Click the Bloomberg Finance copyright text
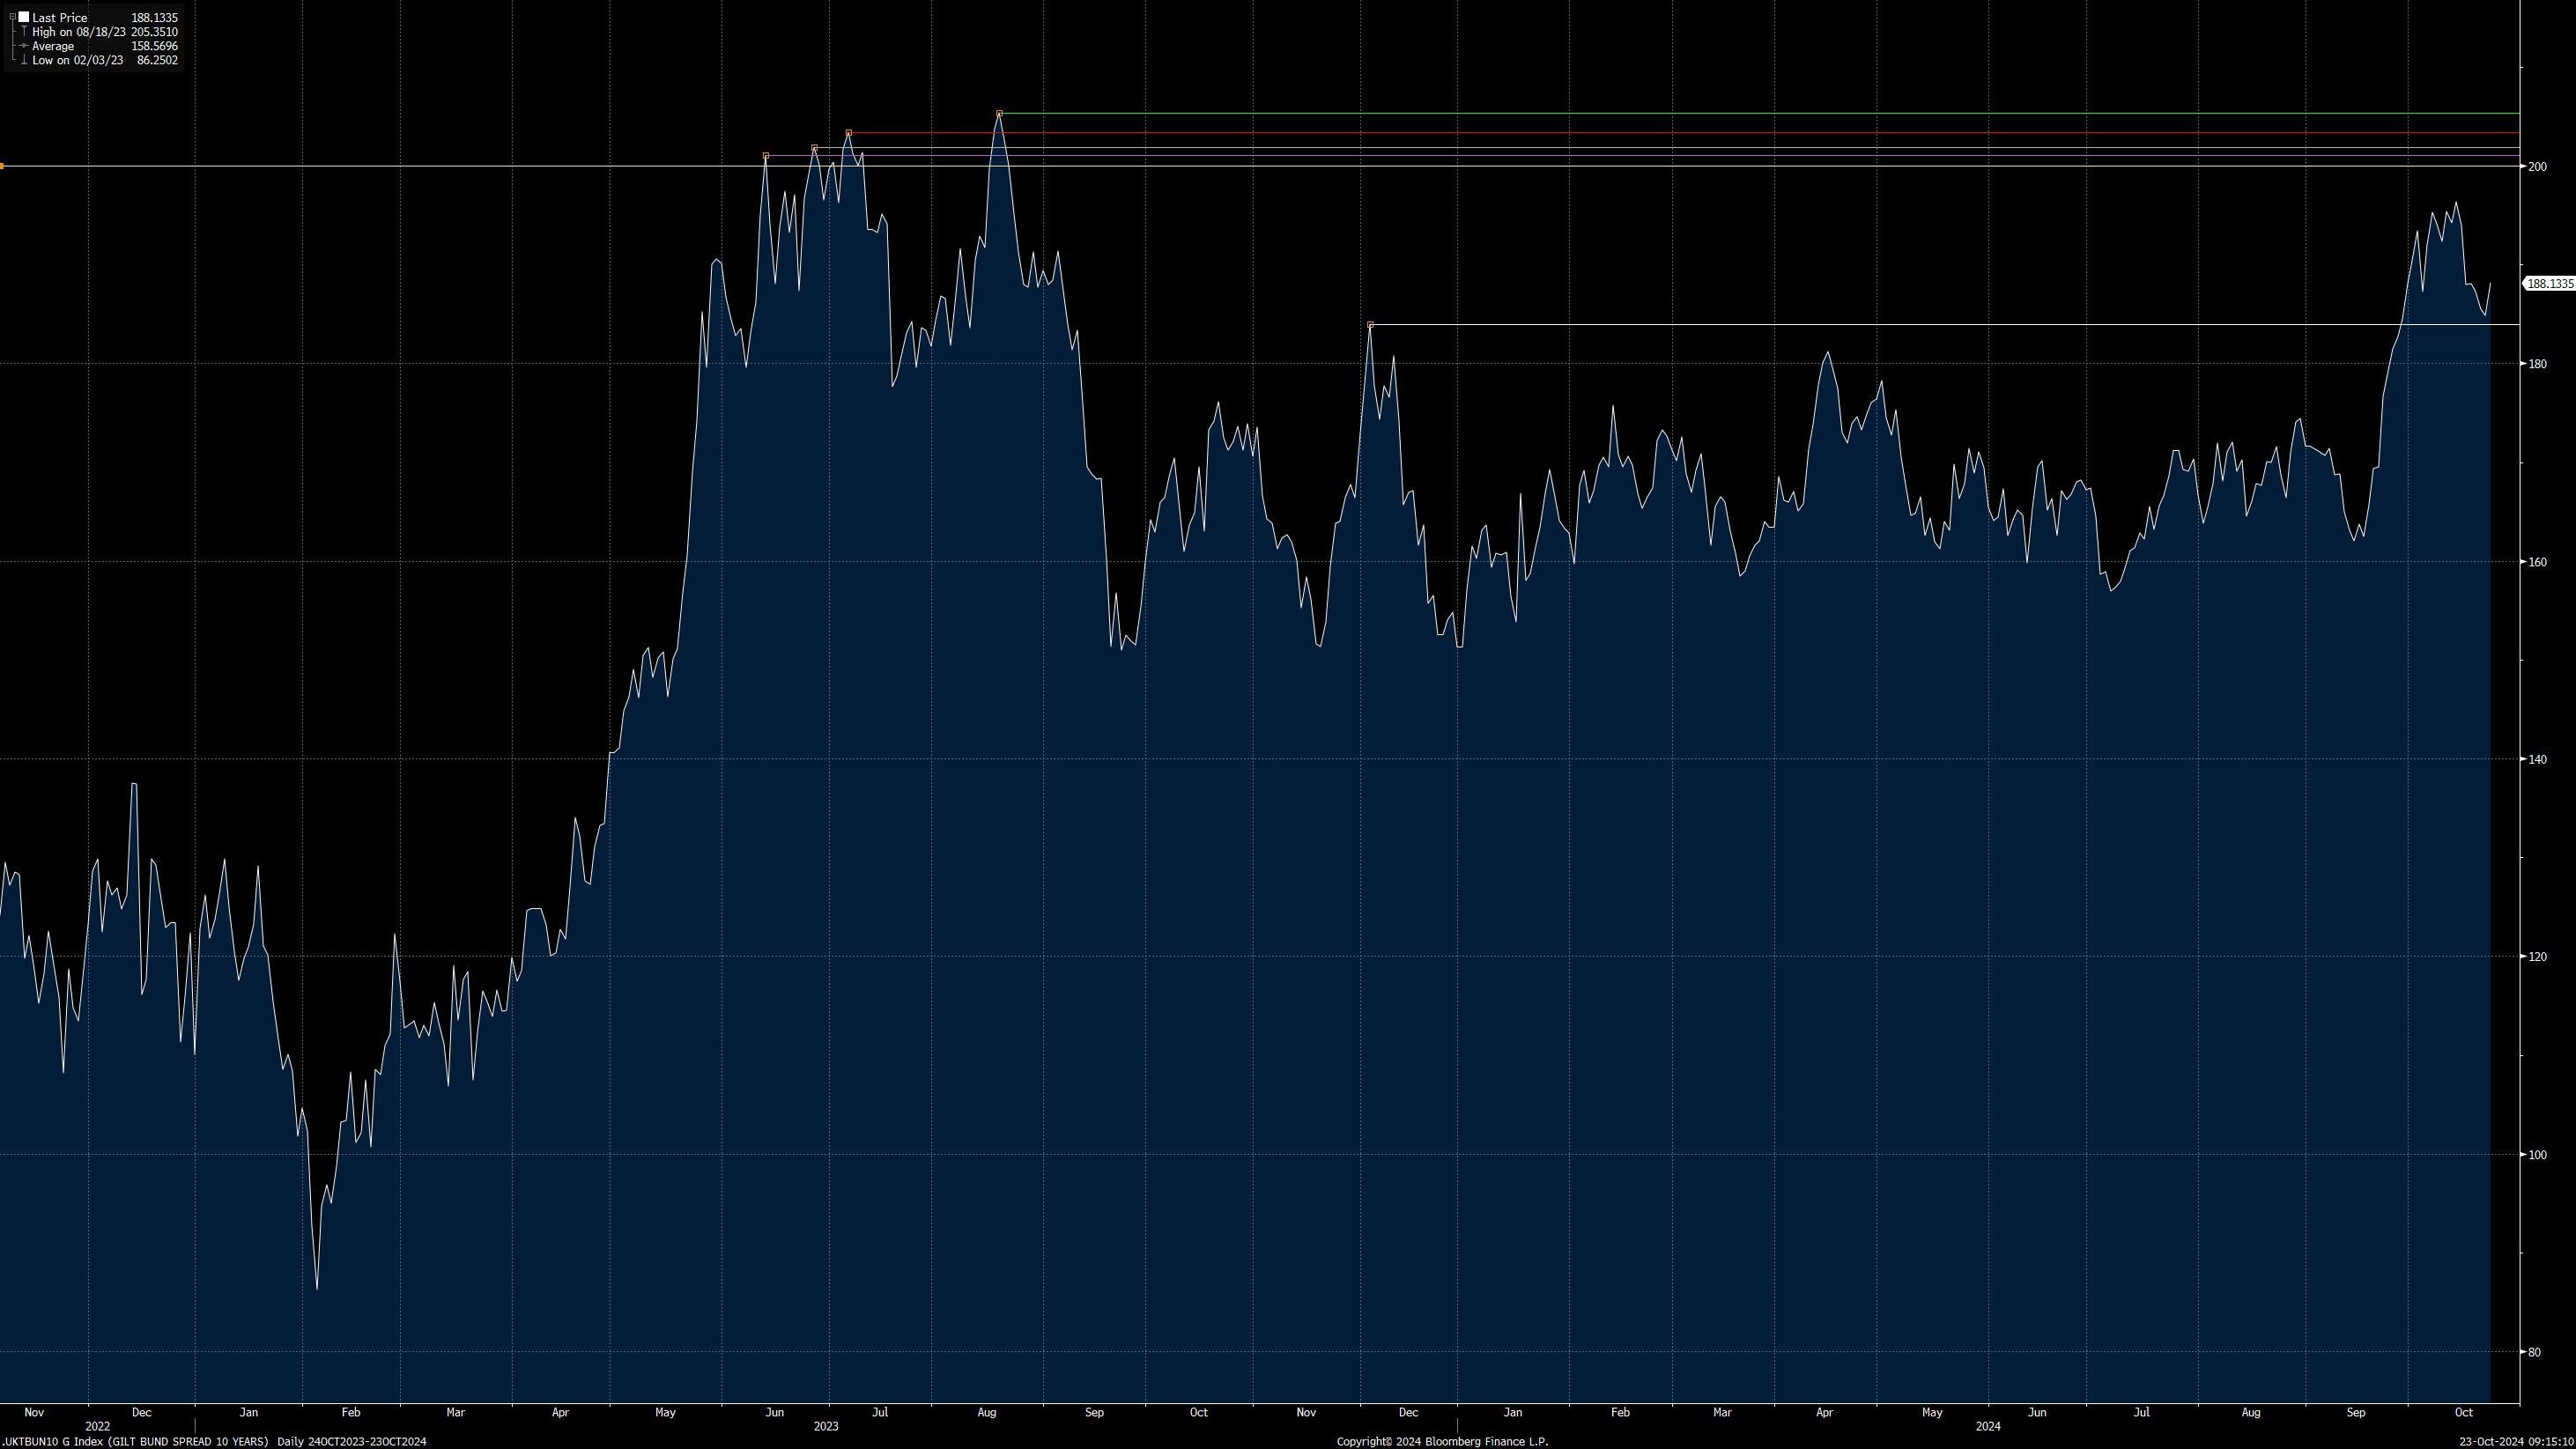Screen dimensions: 2576x1449 1442,1442
